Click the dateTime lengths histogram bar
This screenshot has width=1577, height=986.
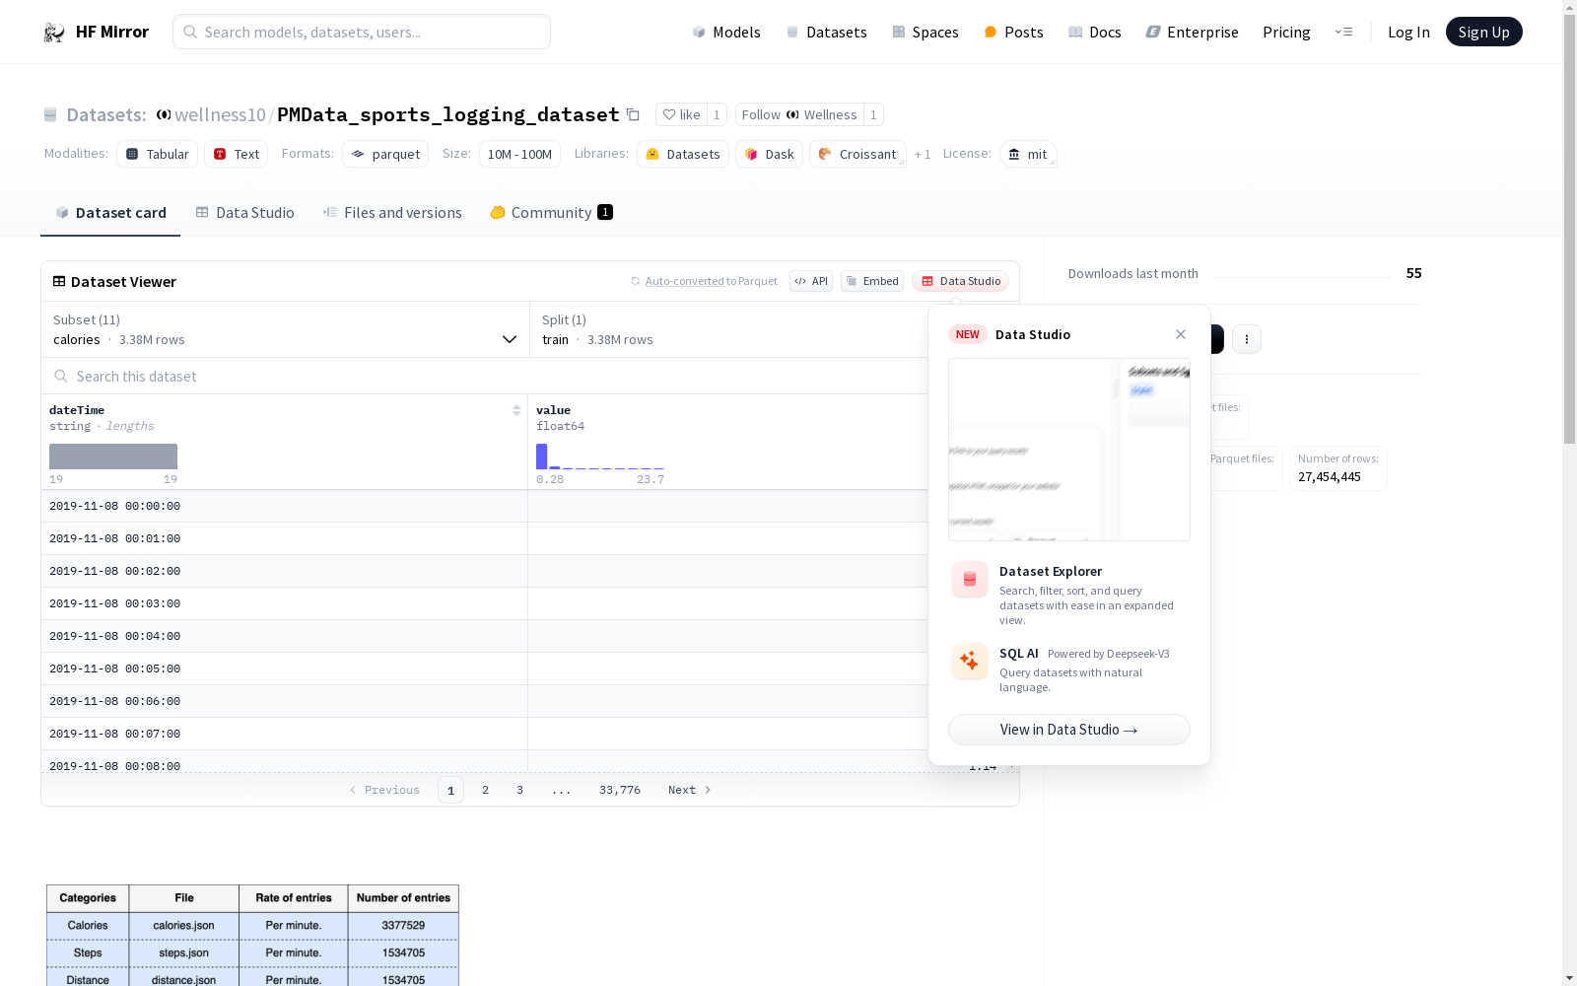point(113,457)
